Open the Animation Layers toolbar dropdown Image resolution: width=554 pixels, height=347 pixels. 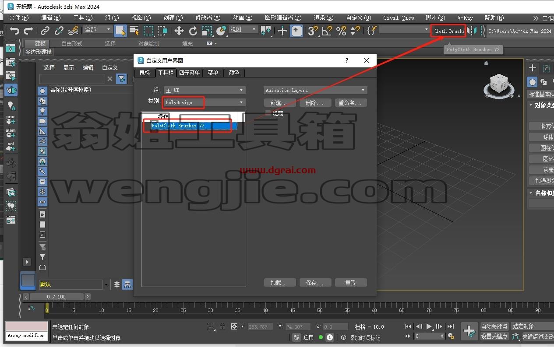pyautogui.click(x=315, y=90)
